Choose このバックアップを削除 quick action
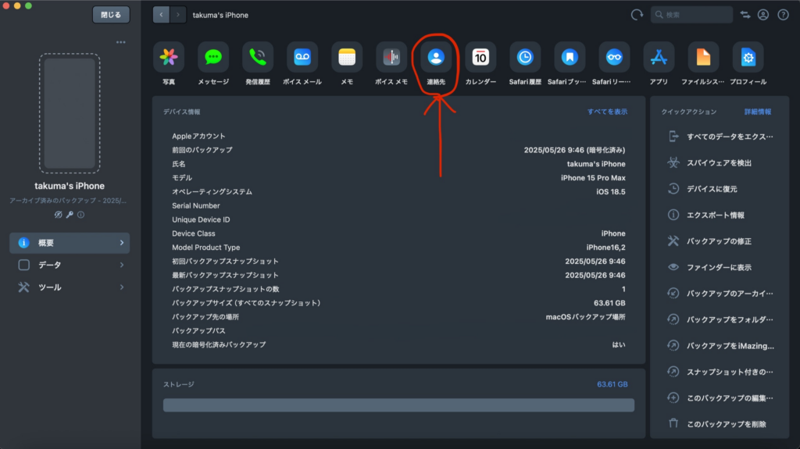Viewport: 800px width, 449px height. [726, 424]
